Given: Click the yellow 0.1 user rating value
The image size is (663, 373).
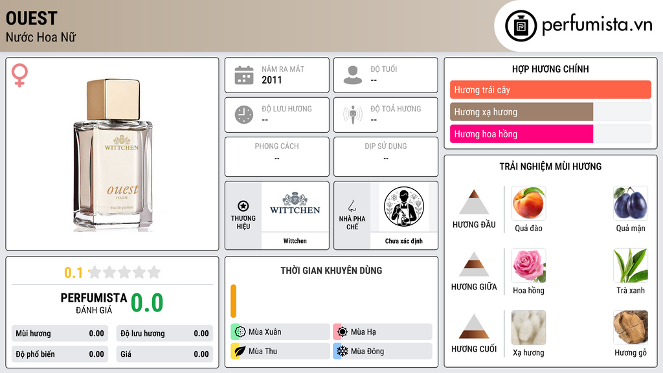Looking at the screenshot, I should tap(74, 273).
